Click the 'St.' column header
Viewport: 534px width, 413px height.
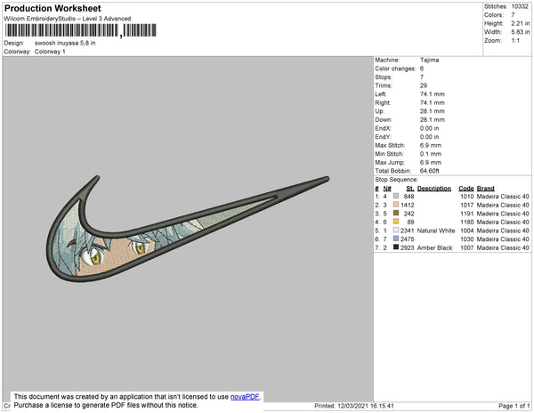410,189
